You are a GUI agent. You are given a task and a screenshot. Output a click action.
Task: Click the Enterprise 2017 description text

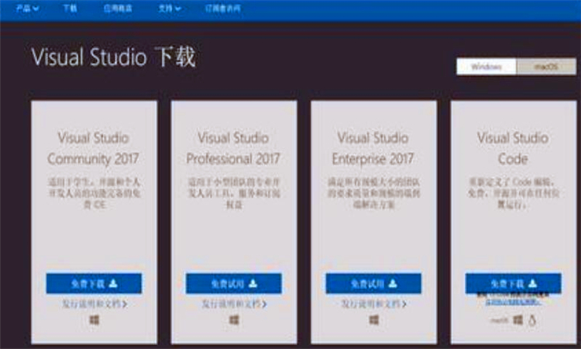[x=373, y=193]
